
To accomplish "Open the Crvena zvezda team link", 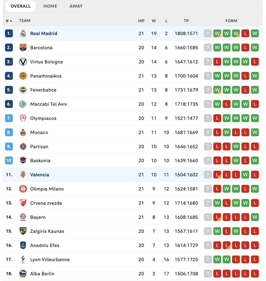I will coord(46,203).
